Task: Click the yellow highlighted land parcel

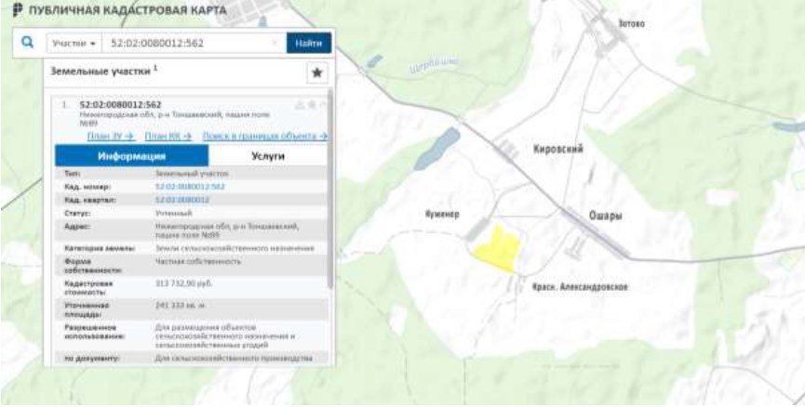Action: (495, 250)
